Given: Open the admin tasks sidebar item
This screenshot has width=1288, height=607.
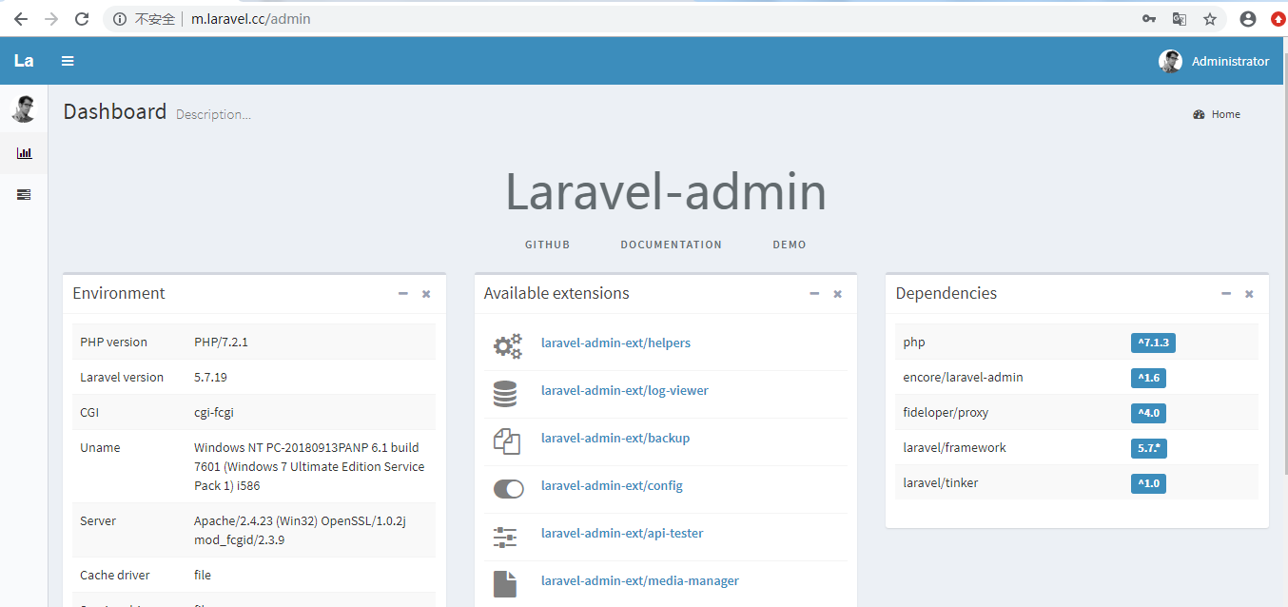Looking at the screenshot, I should click(x=24, y=194).
